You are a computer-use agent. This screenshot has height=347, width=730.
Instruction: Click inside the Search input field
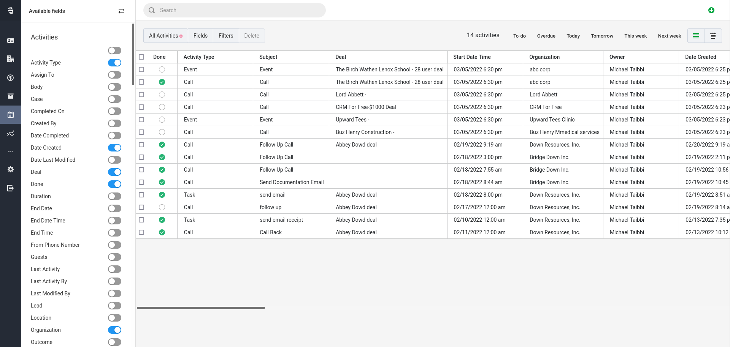[x=234, y=10]
